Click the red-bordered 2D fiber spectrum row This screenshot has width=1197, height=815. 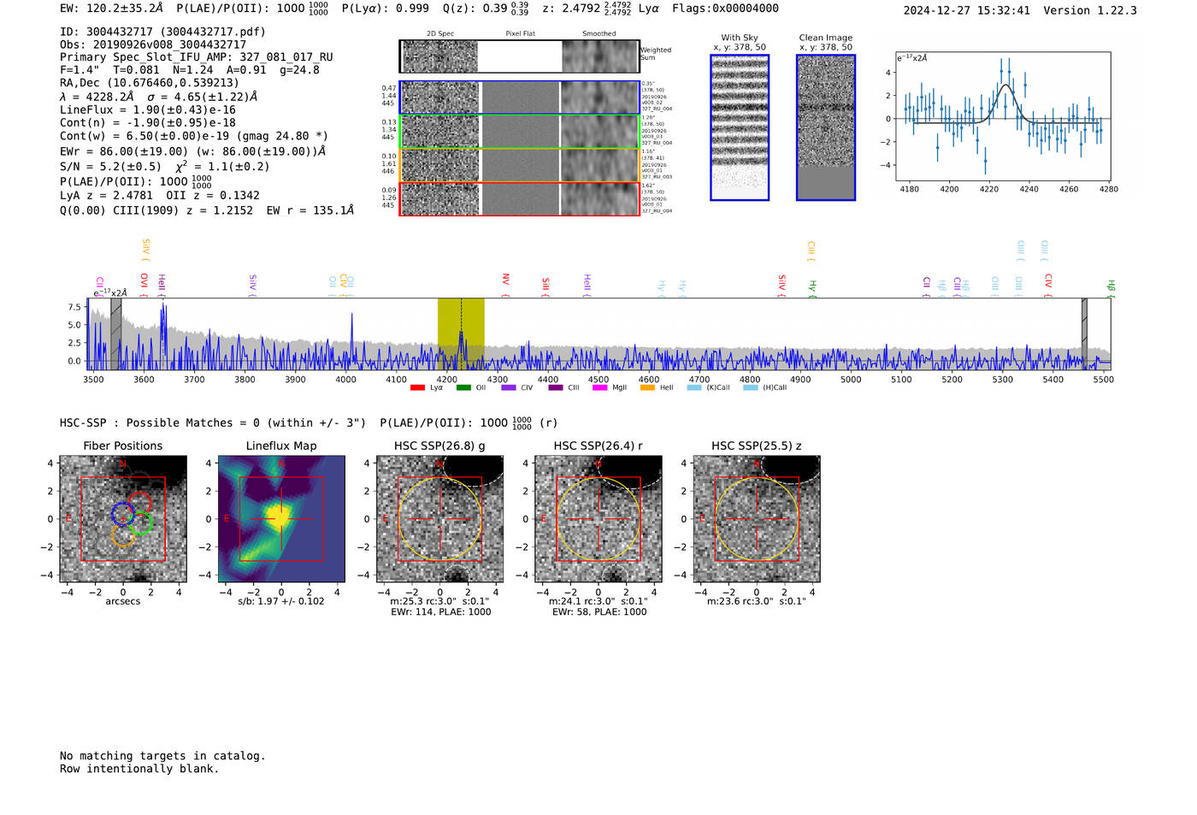coord(519,198)
